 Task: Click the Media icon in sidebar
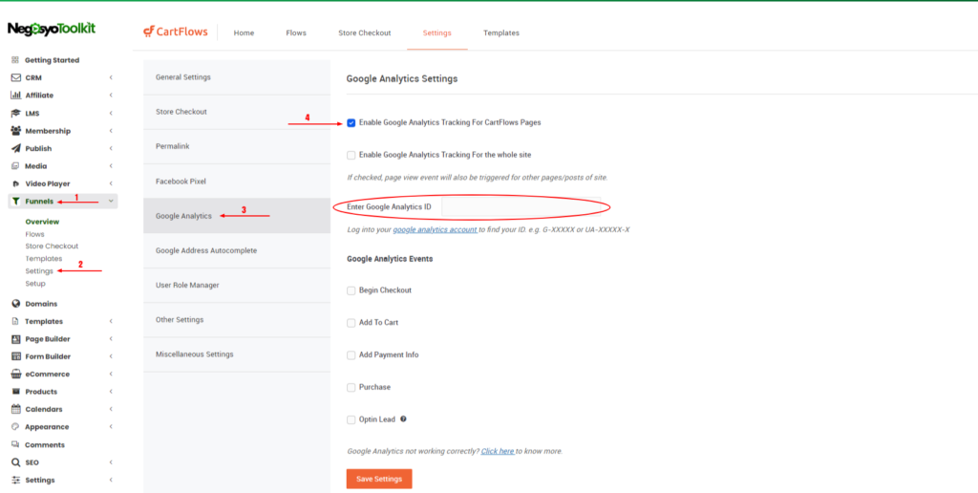click(x=15, y=166)
